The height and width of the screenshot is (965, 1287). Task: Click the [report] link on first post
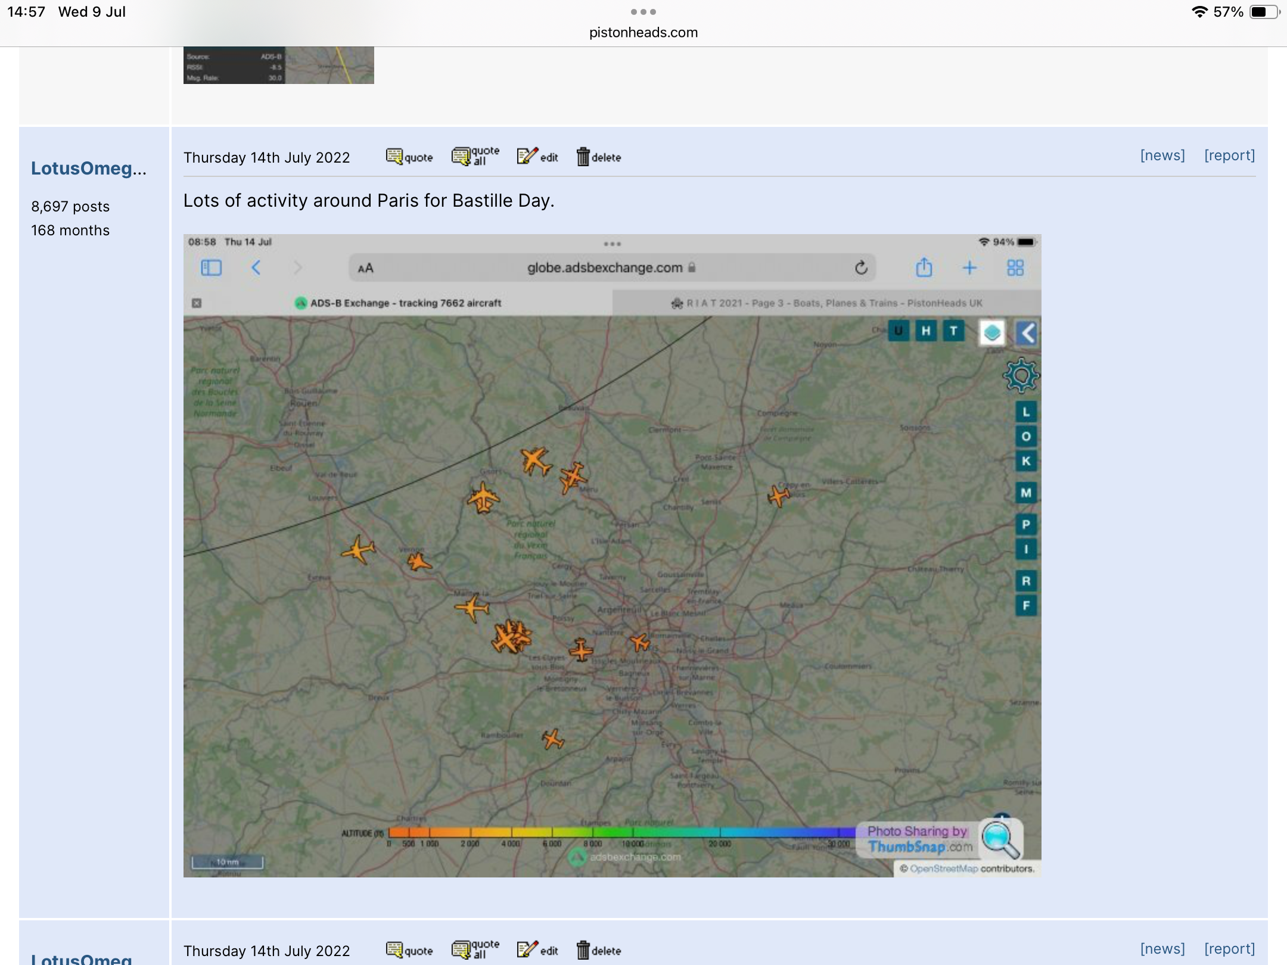click(x=1229, y=155)
